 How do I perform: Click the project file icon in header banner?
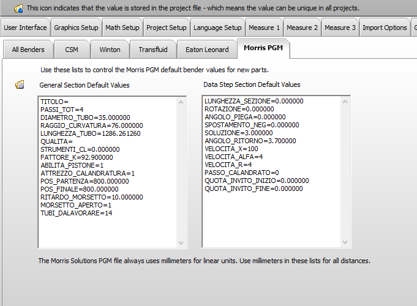(18, 9)
